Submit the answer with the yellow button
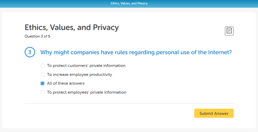 coord(214,113)
